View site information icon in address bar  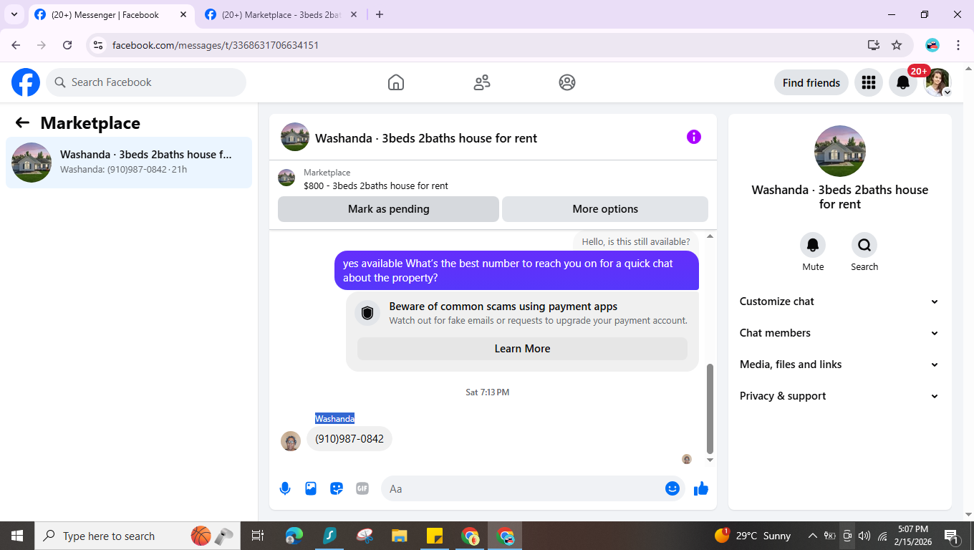click(99, 45)
